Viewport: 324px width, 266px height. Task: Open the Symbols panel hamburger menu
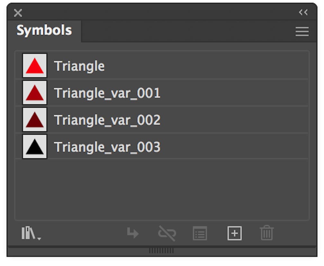click(302, 31)
